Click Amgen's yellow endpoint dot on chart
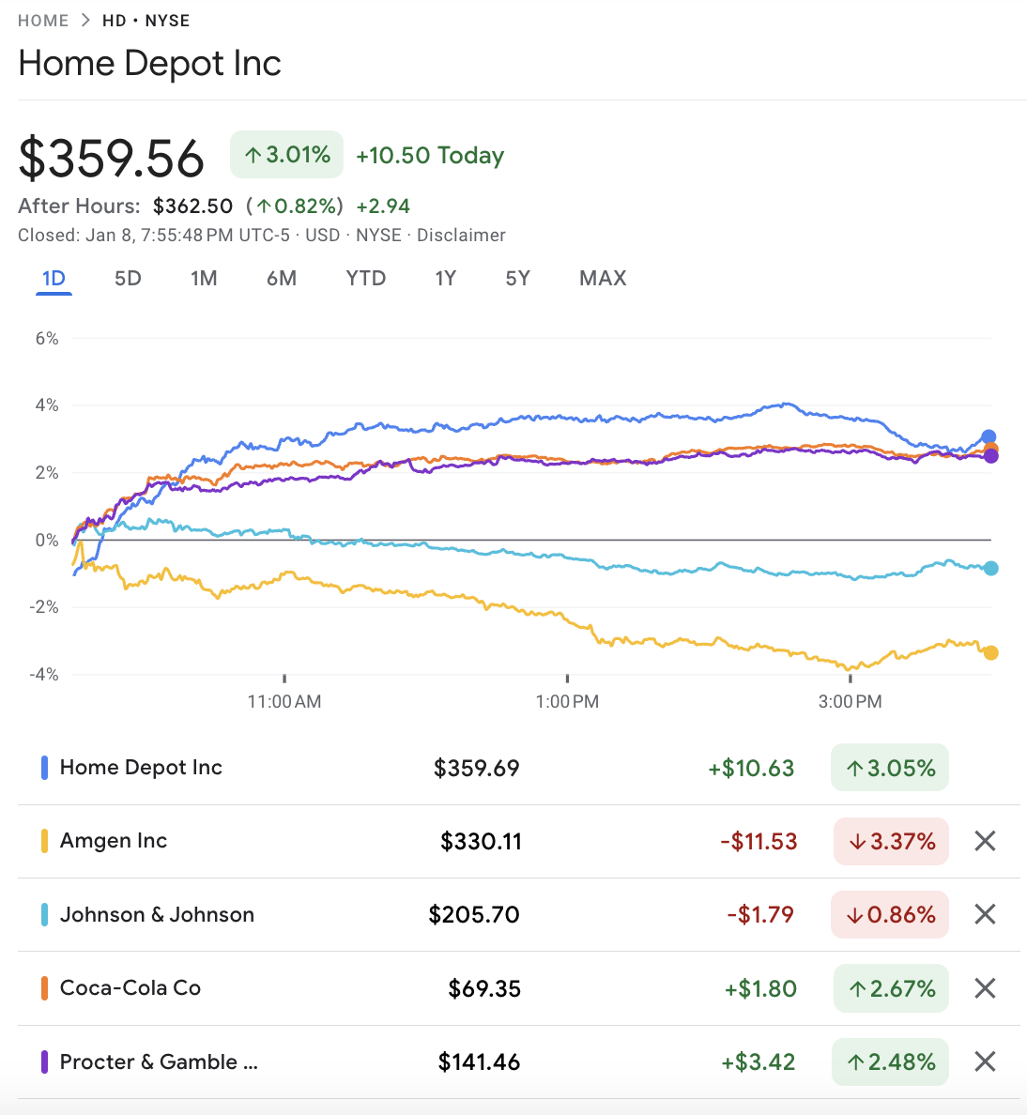The image size is (1027, 1115). [990, 652]
